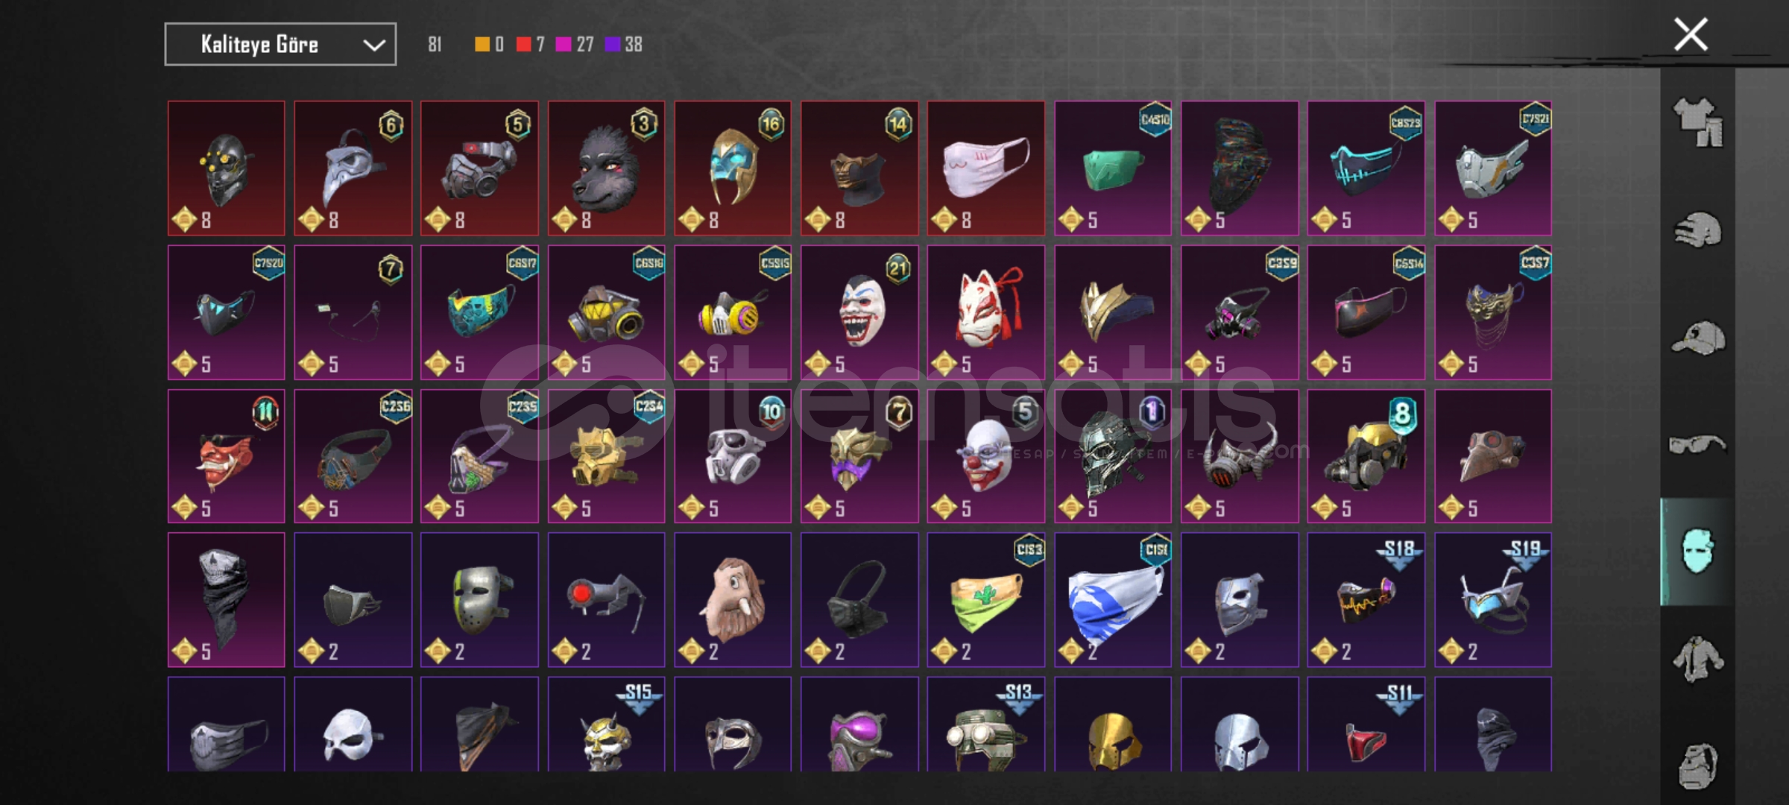The width and height of the screenshot is (1789, 805).
Task: Filter by the red quality square
Action: pyautogui.click(x=523, y=45)
